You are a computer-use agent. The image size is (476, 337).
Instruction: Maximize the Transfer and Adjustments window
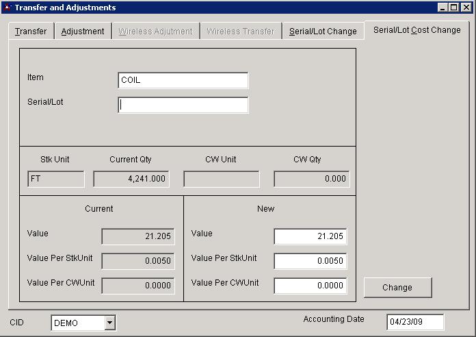pyautogui.click(x=453, y=8)
